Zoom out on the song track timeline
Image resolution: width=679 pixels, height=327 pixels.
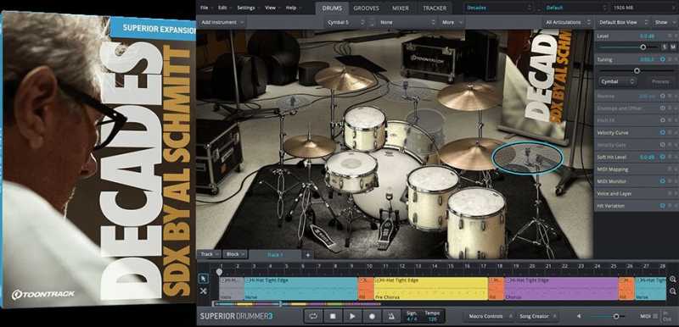click(x=672, y=291)
